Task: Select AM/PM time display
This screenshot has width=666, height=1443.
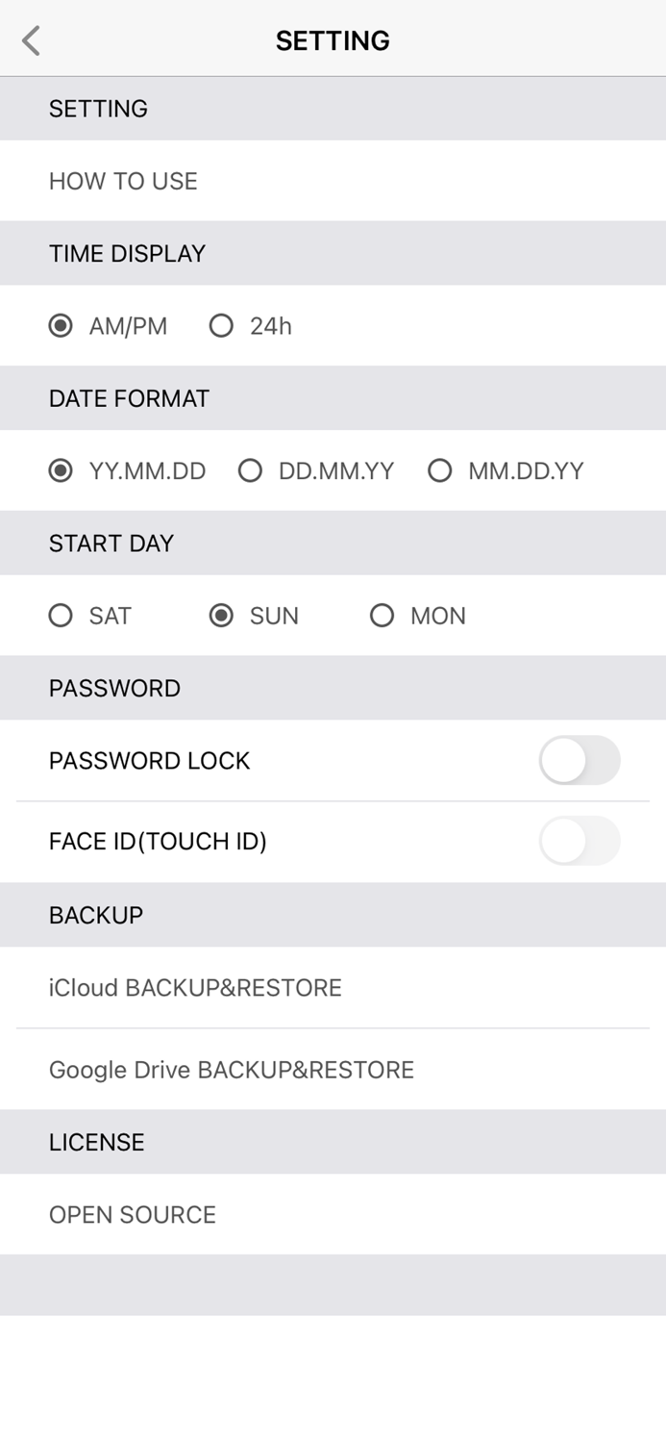Action: [x=61, y=326]
